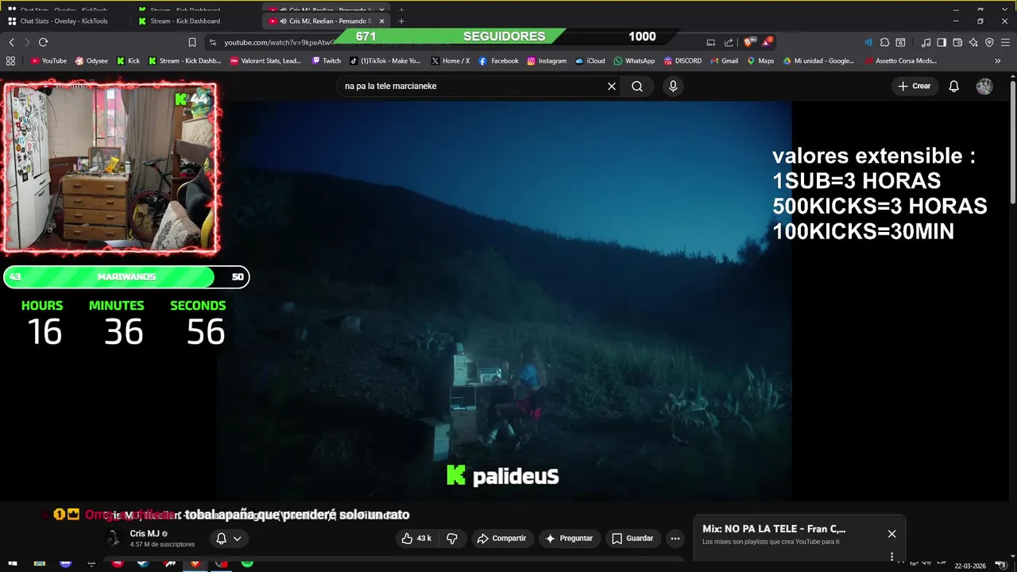This screenshot has width=1017, height=572.
Task: Dislike the video with thumbs-down
Action: point(452,539)
